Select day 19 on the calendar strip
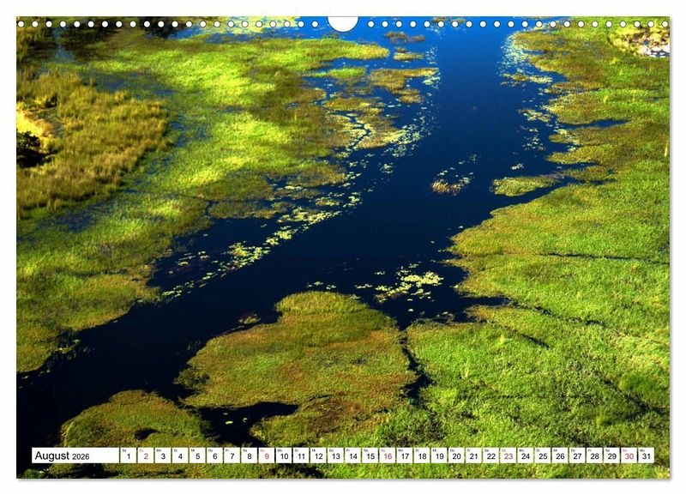686x495 pixels. [x=439, y=456]
